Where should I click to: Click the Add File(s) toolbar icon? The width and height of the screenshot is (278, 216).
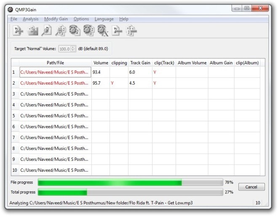point(18,31)
